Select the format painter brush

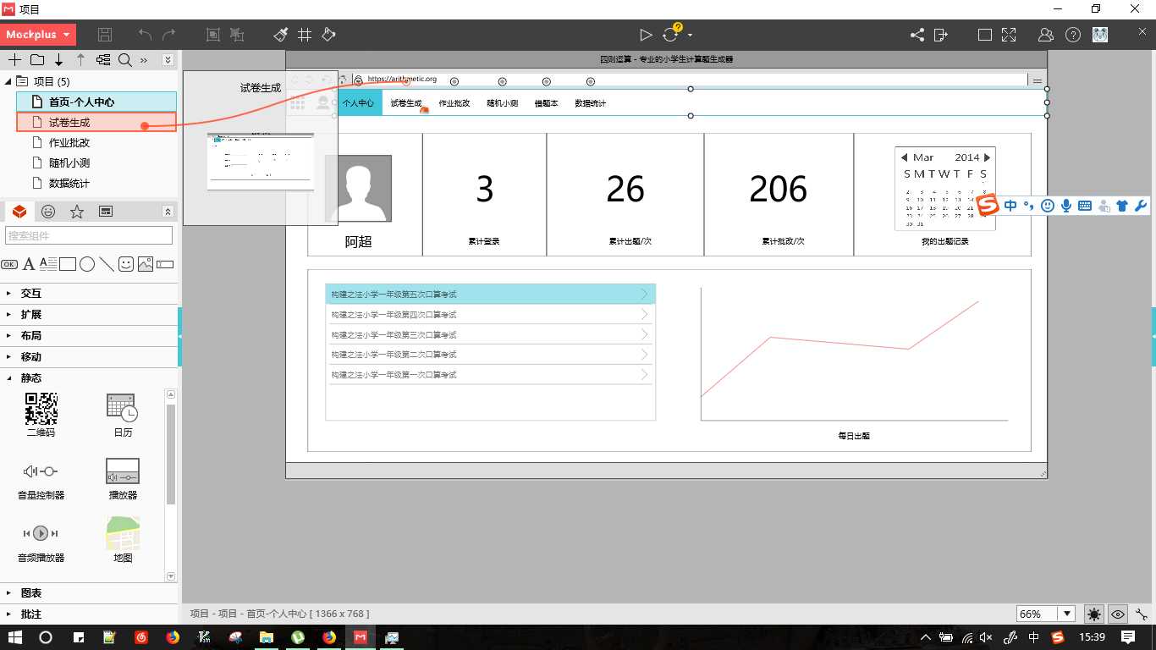(x=281, y=35)
